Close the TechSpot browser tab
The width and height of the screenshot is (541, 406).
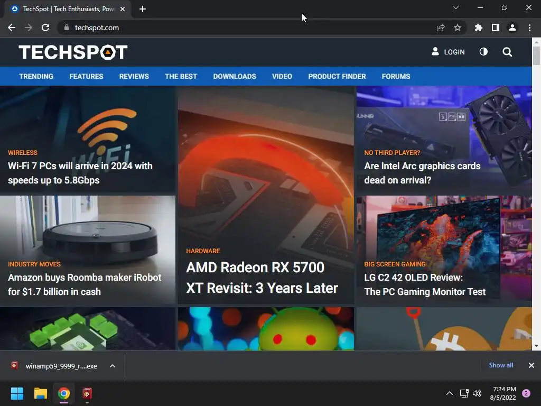click(x=123, y=9)
